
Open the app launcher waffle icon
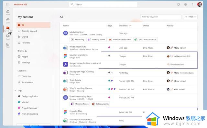pyautogui.click(x=8, y=5)
